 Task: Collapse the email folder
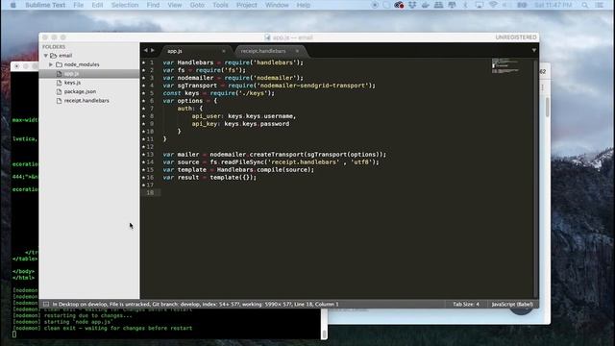point(46,56)
